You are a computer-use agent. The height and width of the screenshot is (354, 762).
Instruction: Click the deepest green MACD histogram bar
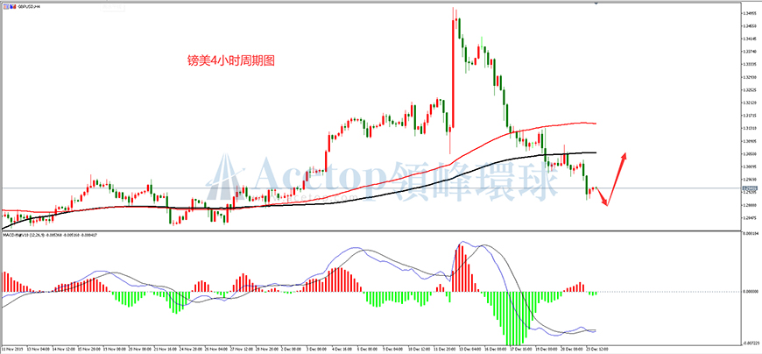(x=513, y=318)
